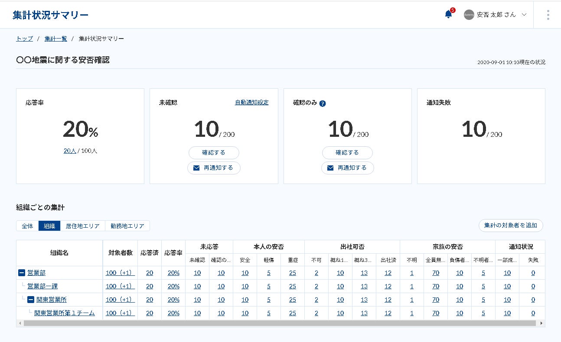Click 確認する in the 未確認 card
This screenshot has width=561, height=342.
click(214, 152)
